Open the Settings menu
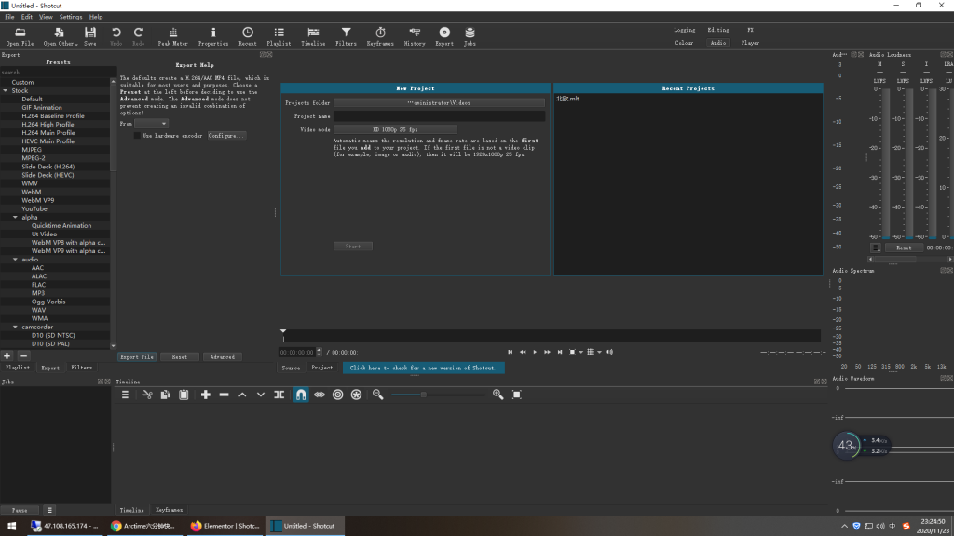Viewport: 954px width, 536px height. pyautogui.click(x=71, y=17)
